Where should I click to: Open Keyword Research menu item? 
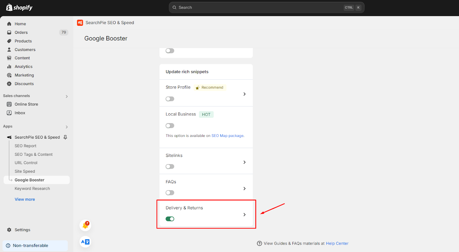click(32, 188)
